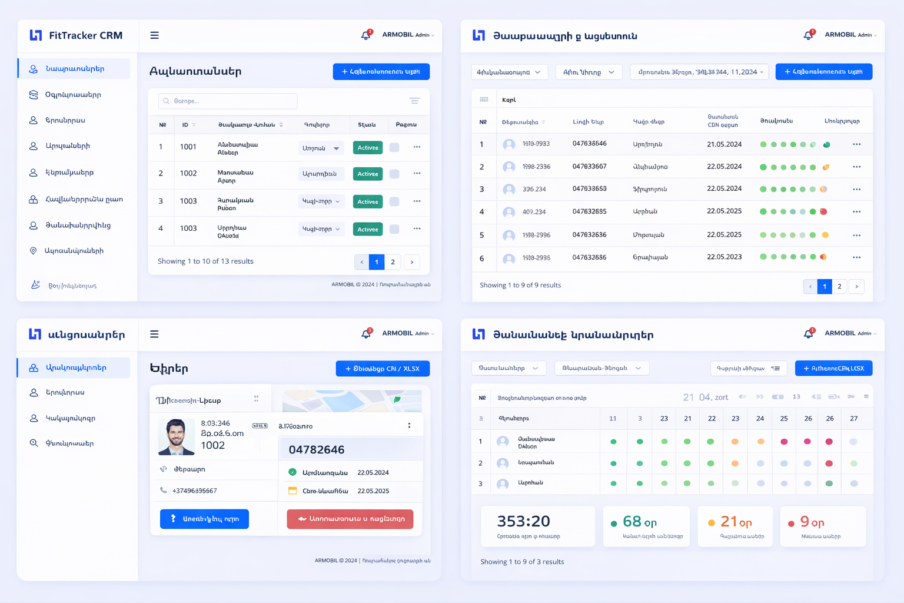
Task: Select the first highlighted sidebar item in FitTracker
Action: [x=75, y=69]
